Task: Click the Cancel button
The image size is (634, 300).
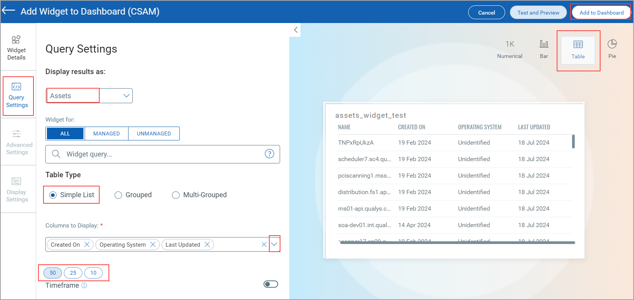Action: click(487, 13)
